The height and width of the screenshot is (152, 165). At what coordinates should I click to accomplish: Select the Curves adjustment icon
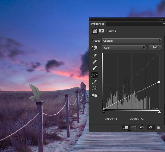pyautogui.click(x=95, y=31)
